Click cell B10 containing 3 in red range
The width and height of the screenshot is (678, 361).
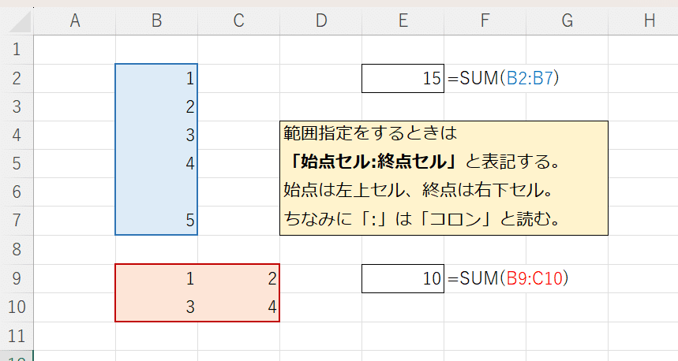156,307
